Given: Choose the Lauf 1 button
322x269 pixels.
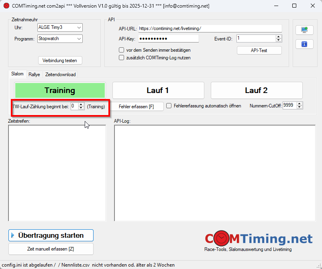Looking at the screenshot, I should pos(158,91).
